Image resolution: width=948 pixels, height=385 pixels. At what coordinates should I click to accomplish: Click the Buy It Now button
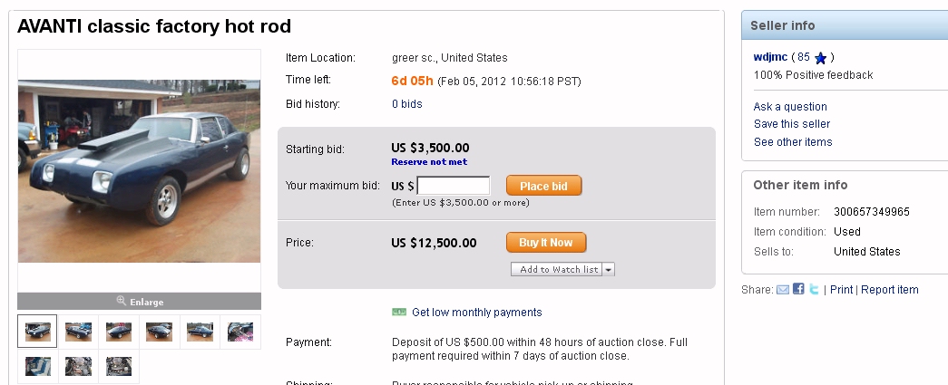coord(546,243)
